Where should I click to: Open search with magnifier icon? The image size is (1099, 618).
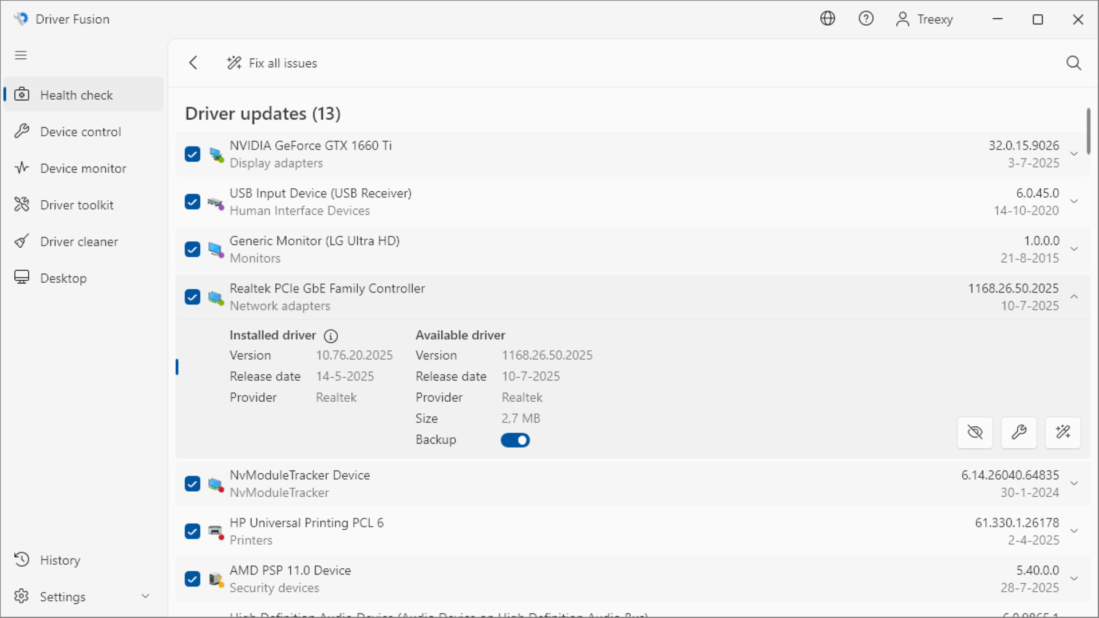[x=1073, y=63]
